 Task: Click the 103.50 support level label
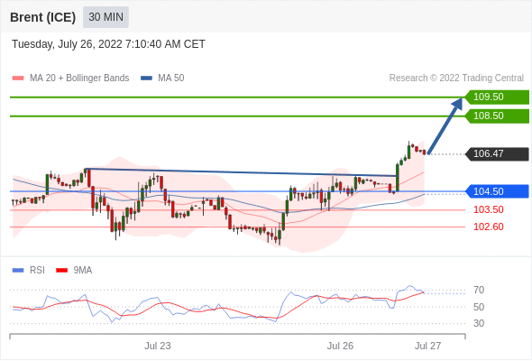point(488,209)
